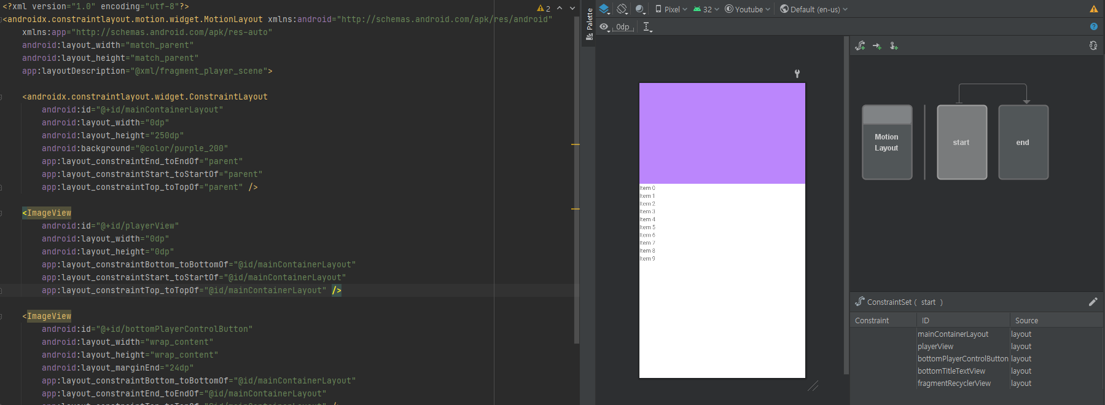Select the Motion Layout box in overview
Viewport: 1105px width, 405px height.
pos(887,143)
